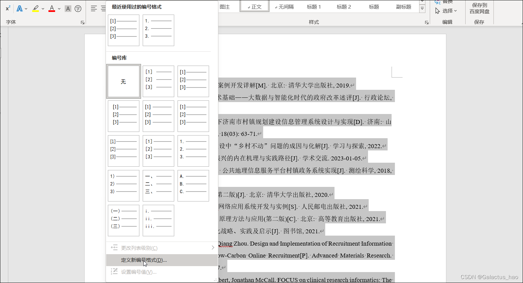523x283 pixels.
Task: Click reference line ending 人民邮电出版社, 2021.
Action: click(x=292, y=207)
